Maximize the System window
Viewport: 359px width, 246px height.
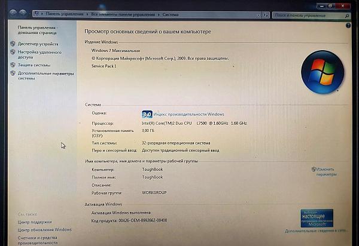pos(331,6)
